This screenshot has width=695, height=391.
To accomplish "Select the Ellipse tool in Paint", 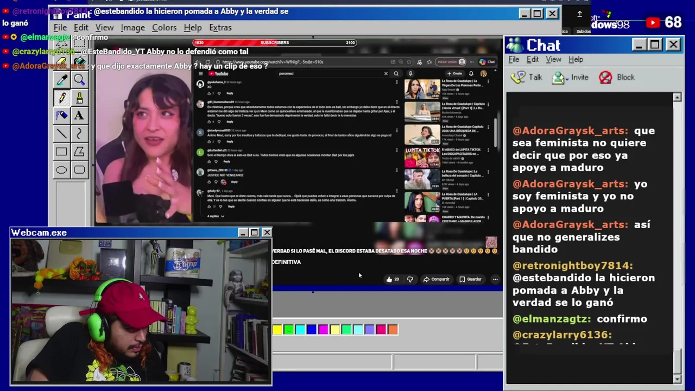I will (x=61, y=170).
